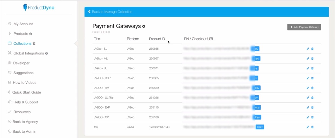The width and height of the screenshot is (335, 138).
Task: Click product ID 265115
Action: (154, 107)
